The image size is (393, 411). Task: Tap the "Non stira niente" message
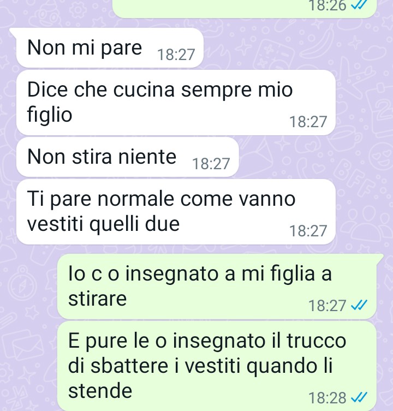click(x=127, y=157)
